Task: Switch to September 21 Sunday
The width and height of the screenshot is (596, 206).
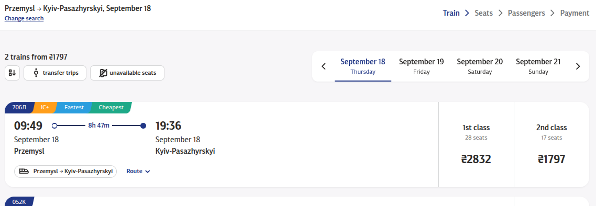Action: point(538,66)
